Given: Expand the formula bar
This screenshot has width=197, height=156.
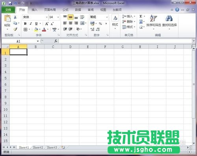Looking at the screenshot, I should 194,41.
